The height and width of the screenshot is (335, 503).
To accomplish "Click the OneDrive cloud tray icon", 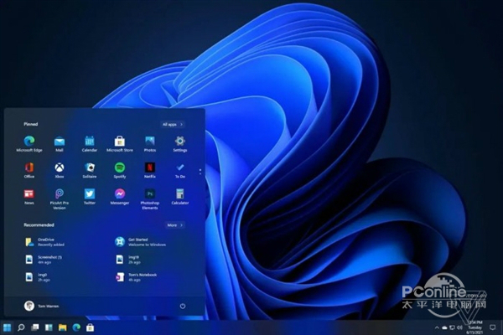I will [444, 327].
